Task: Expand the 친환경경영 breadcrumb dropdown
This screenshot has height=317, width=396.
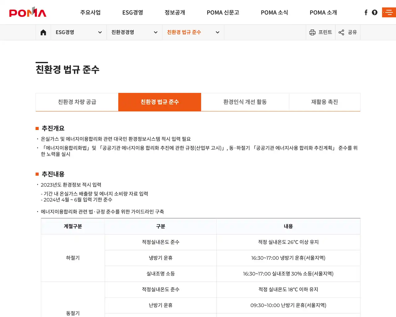Action: coord(134,32)
